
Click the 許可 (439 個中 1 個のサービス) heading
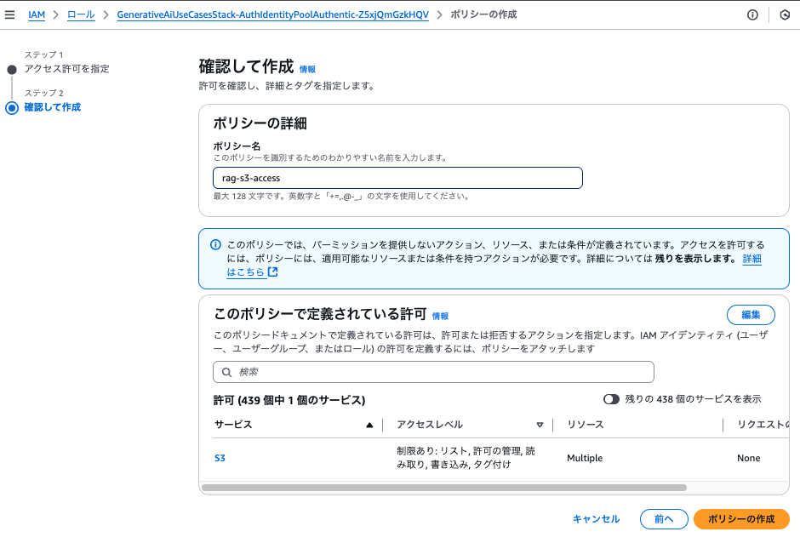tap(289, 400)
